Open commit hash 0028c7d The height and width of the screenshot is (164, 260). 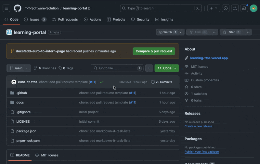tap(125, 82)
